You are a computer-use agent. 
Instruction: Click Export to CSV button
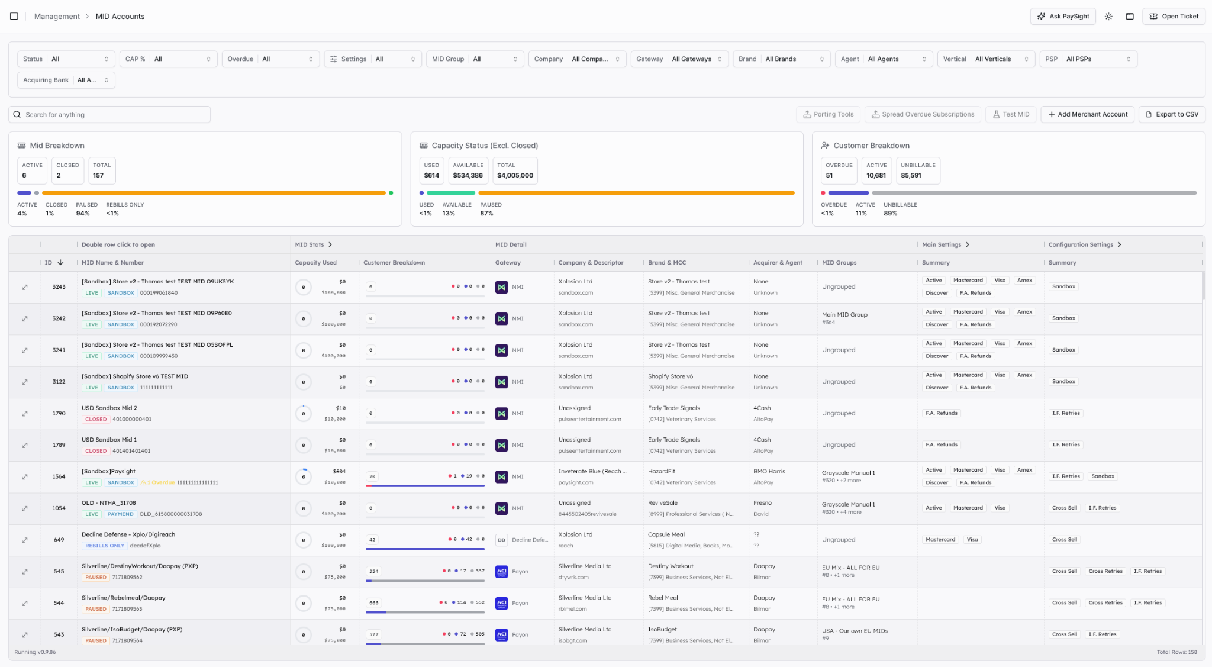(1172, 114)
